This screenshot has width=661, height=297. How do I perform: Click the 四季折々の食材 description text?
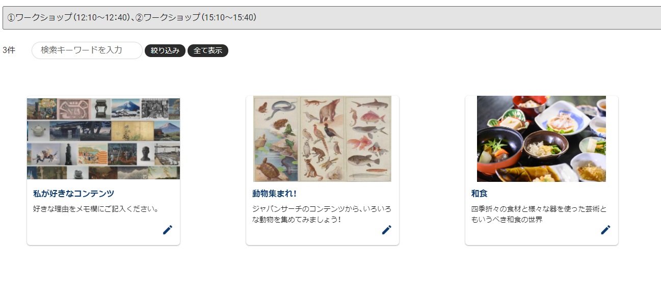click(x=539, y=214)
